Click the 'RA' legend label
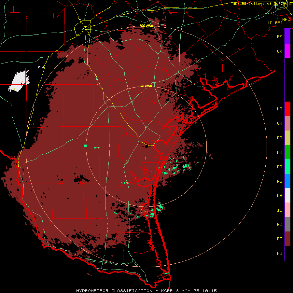 click(x=279, y=167)
